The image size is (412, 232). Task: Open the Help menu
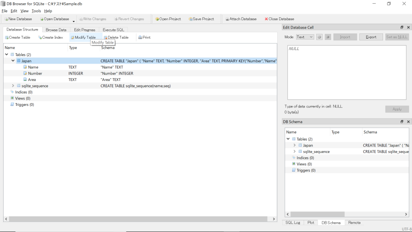tap(48, 11)
